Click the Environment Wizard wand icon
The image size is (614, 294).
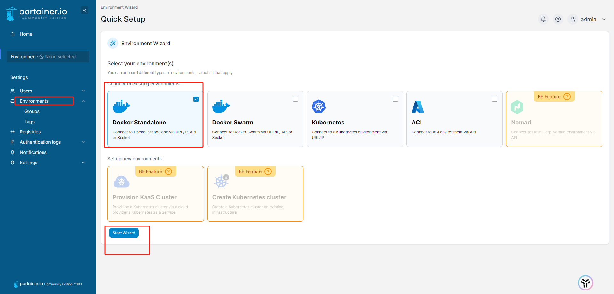tap(113, 43)
